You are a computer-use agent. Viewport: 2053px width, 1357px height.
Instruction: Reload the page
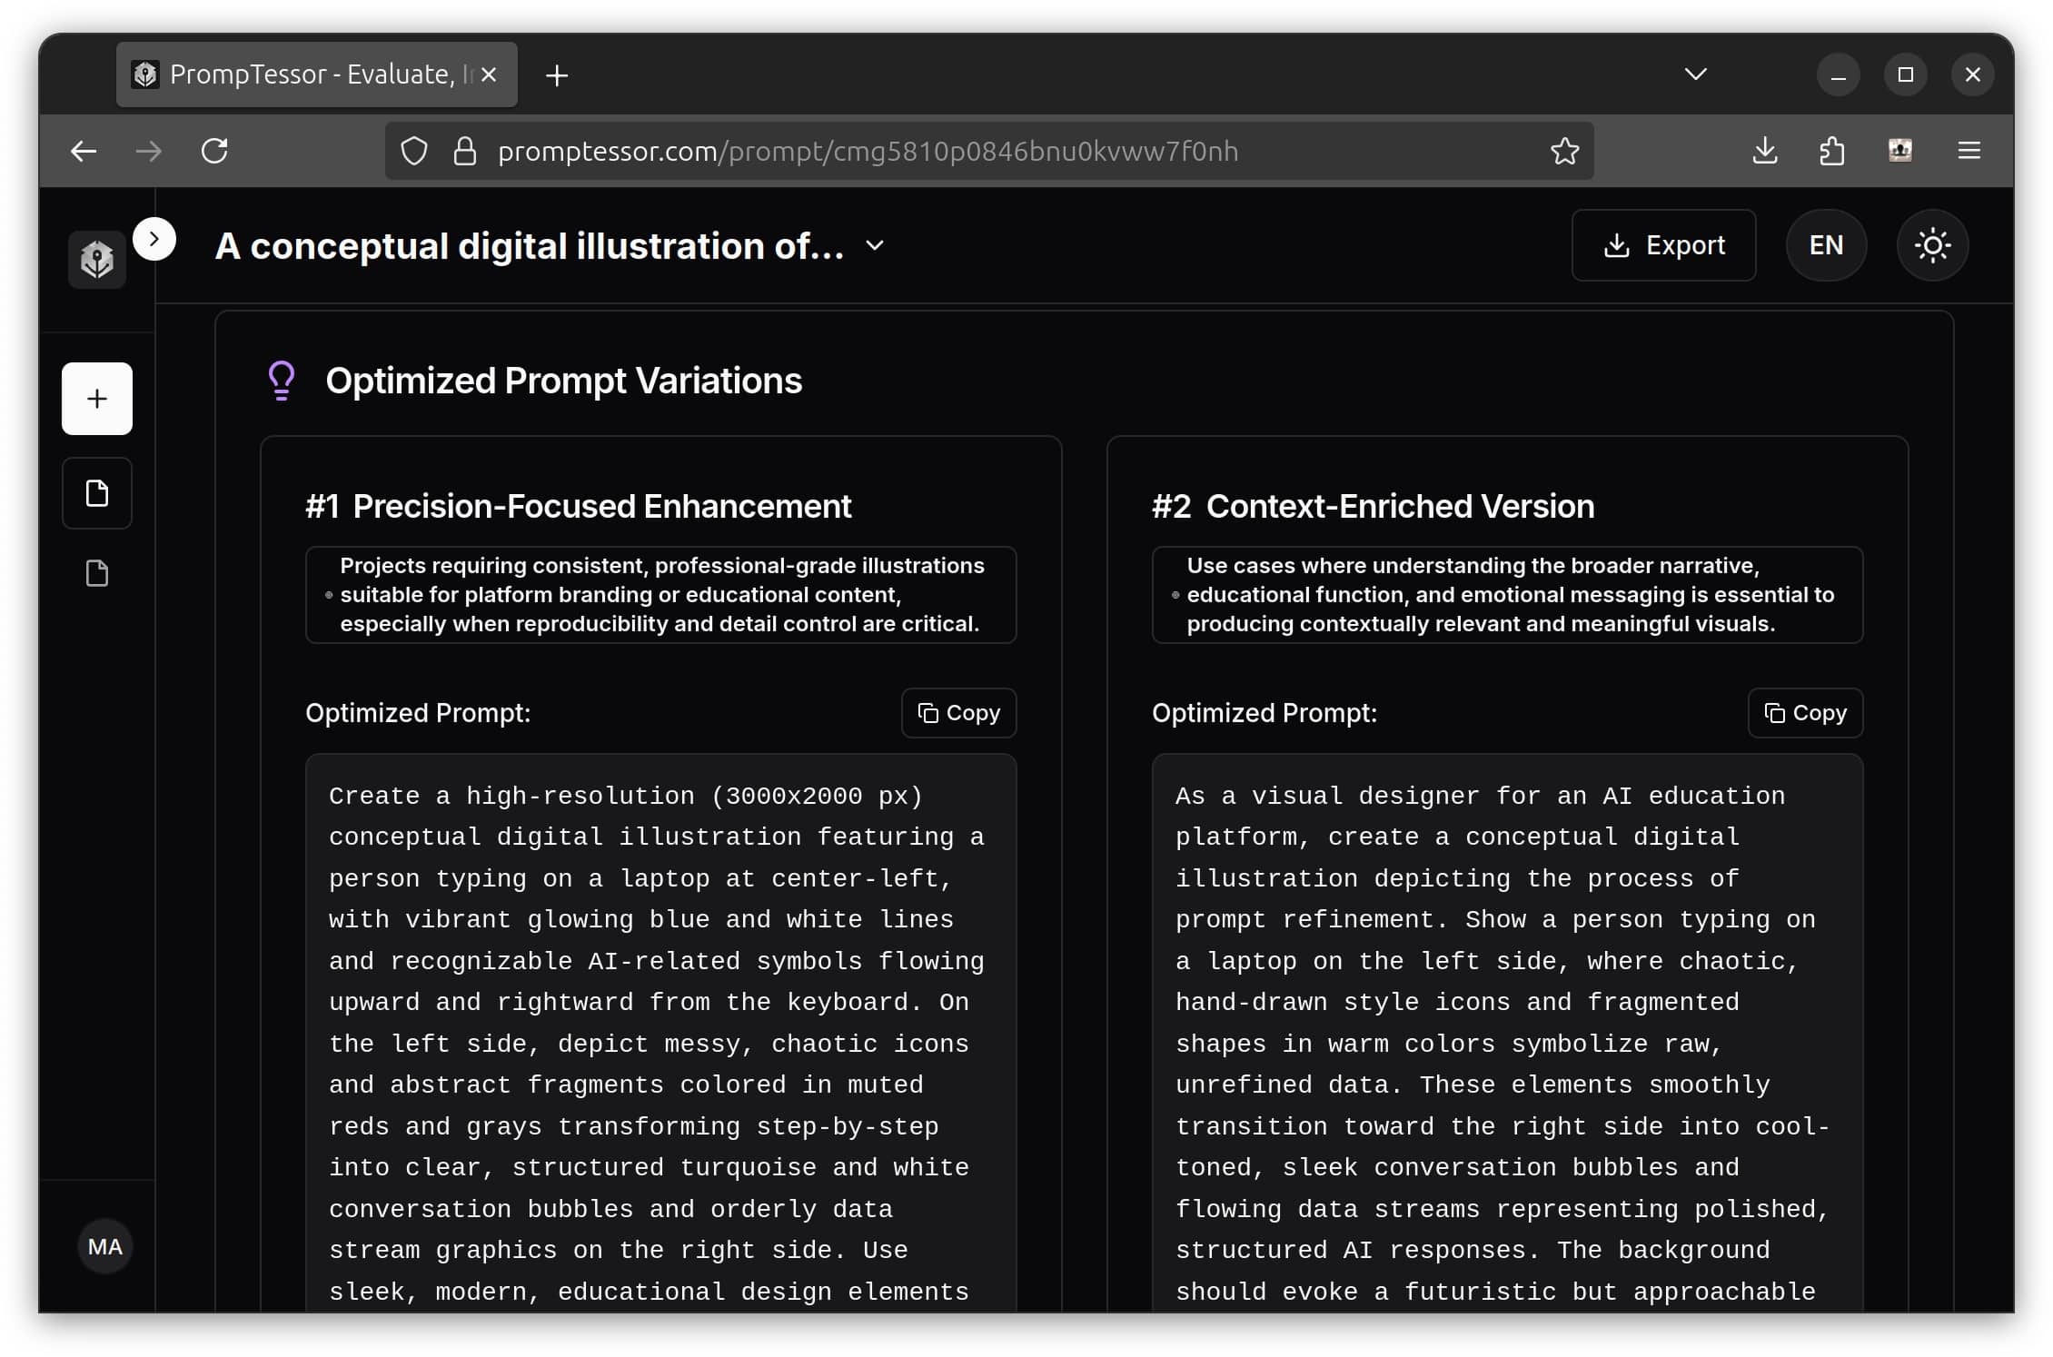point(214,151)
